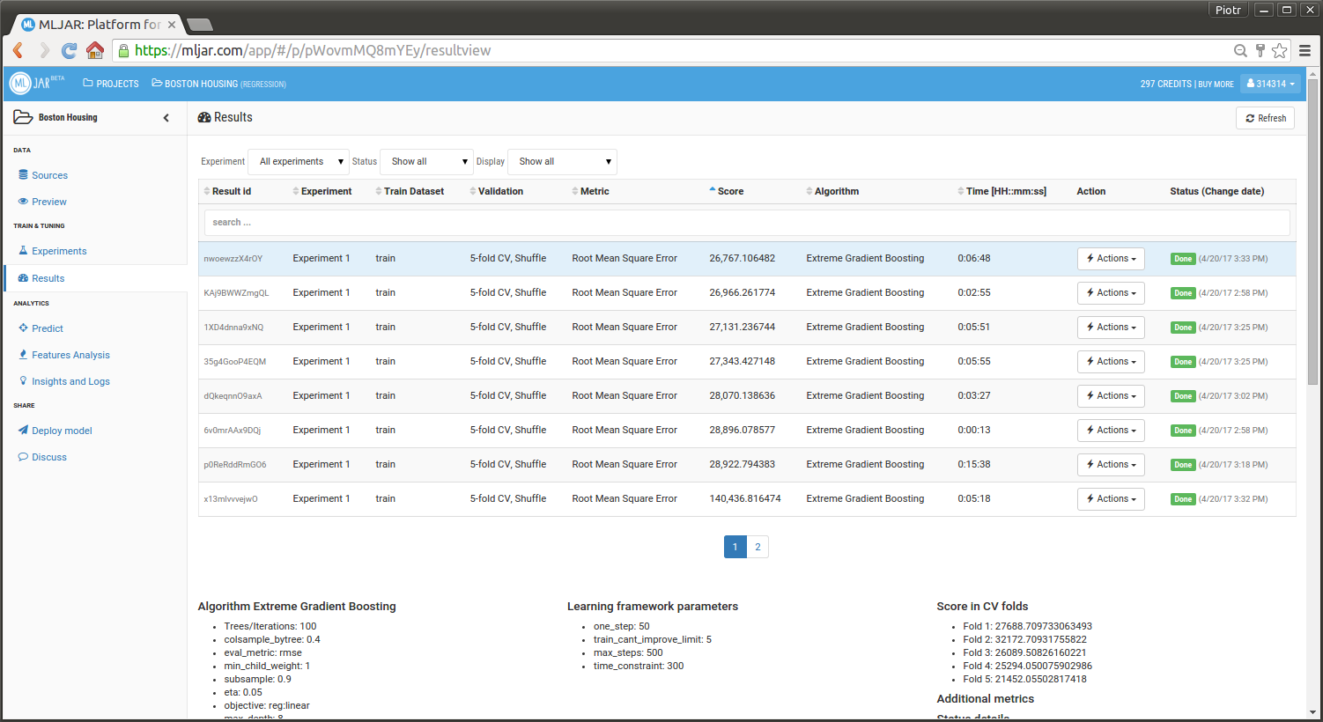Bookmark page with the star icon
Image resolution: width=1323 pixels, height=722 pixels.
point(1279,50)
